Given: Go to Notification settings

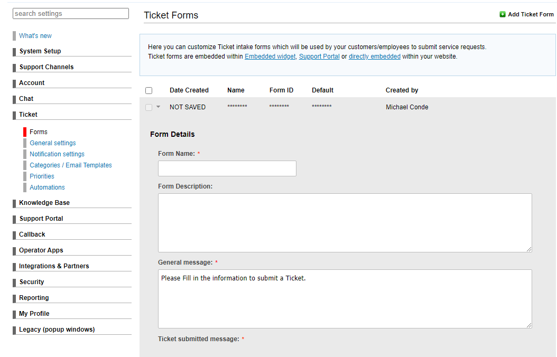Looking at the screenshot, I should click(57, 154).
